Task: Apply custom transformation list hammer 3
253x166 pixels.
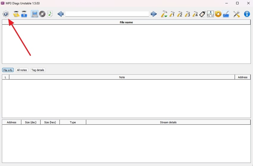Action: pyautogui.click(x=188, y=14)
